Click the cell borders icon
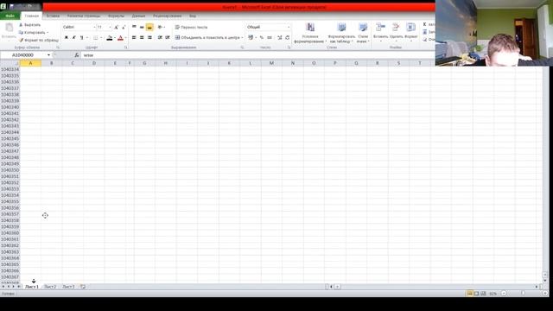Image resolution: width=553 pixels, height=311 pixels. 96,38
